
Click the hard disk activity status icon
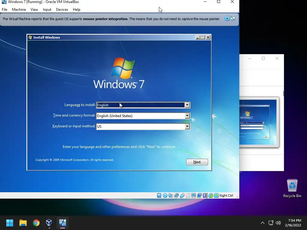coord(159,195)
